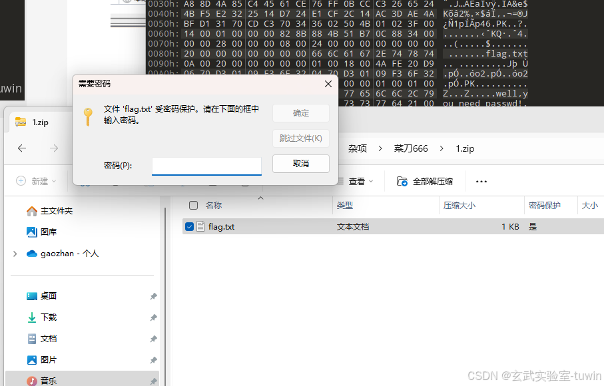Click the home house icon in sidebar
This screenshot has height=386, width=604.
point(32,211)
